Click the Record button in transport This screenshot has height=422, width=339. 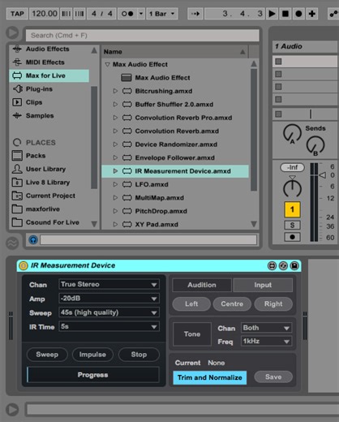point(298,14)
